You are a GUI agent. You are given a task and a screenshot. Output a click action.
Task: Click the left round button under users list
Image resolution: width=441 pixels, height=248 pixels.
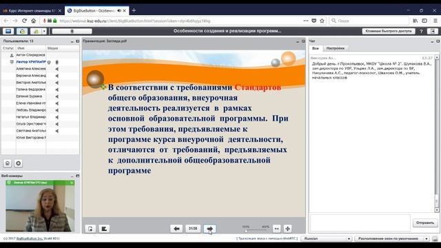pyautogui.click(x=8, y=163)
